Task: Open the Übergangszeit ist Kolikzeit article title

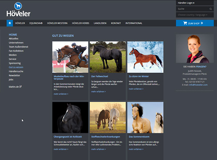Action: (x=68, y=136)
